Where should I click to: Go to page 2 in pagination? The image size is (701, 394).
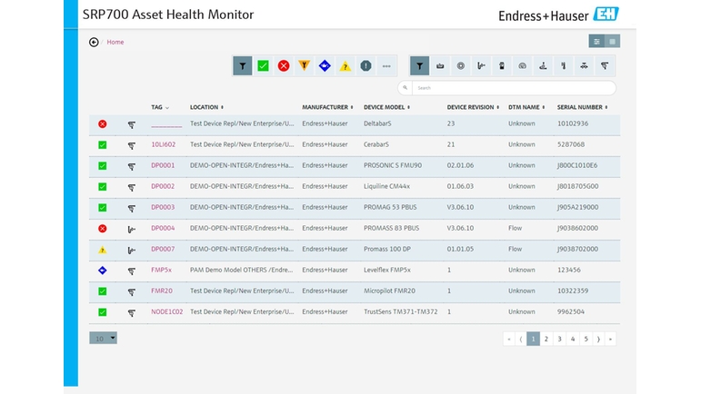[x=546, y=340]
